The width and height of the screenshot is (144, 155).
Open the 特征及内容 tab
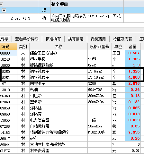click(122, 39)
